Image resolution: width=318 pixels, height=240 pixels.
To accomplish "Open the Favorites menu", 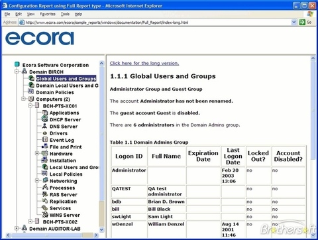I will click(48, 14).
